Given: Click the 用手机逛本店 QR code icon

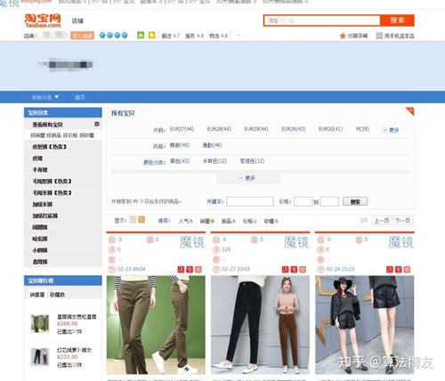Looking at the screenshot, I should coord(379,36).
